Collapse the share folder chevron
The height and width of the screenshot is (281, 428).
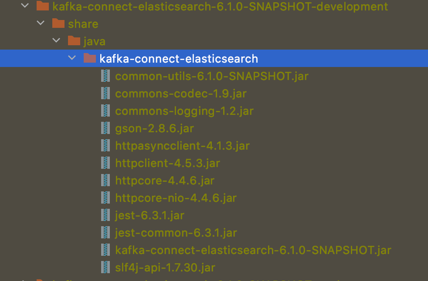click(x=41, y=23)
